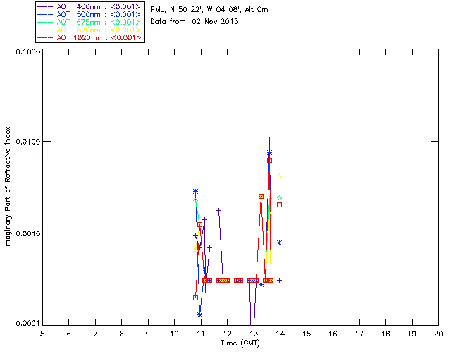Click the x-axis tick label 9
The width and height of the screenshot is (451, 361).
click(148, 334)
